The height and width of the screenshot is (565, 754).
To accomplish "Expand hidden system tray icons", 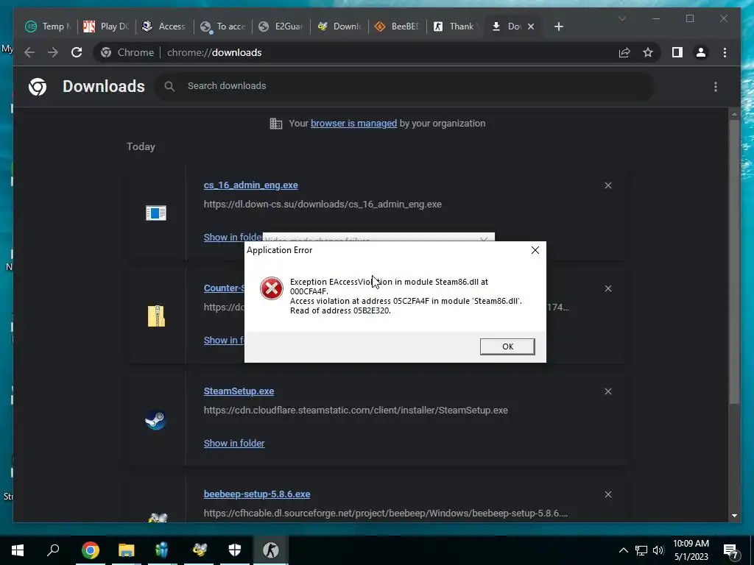I will click(x=623, y=550).
